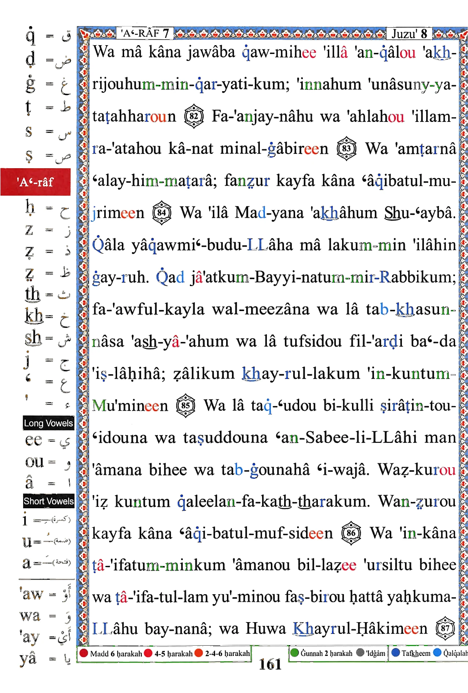Click the orange 2-4-6 harakah dot
468x693 pixels.
pyautogui.click(x=199, y=653)
